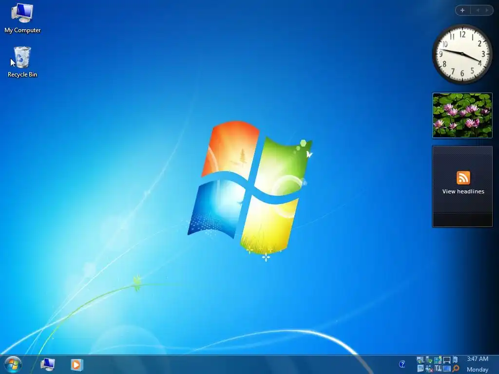Click the taskbar clock showing 3:47 AM

478,359
